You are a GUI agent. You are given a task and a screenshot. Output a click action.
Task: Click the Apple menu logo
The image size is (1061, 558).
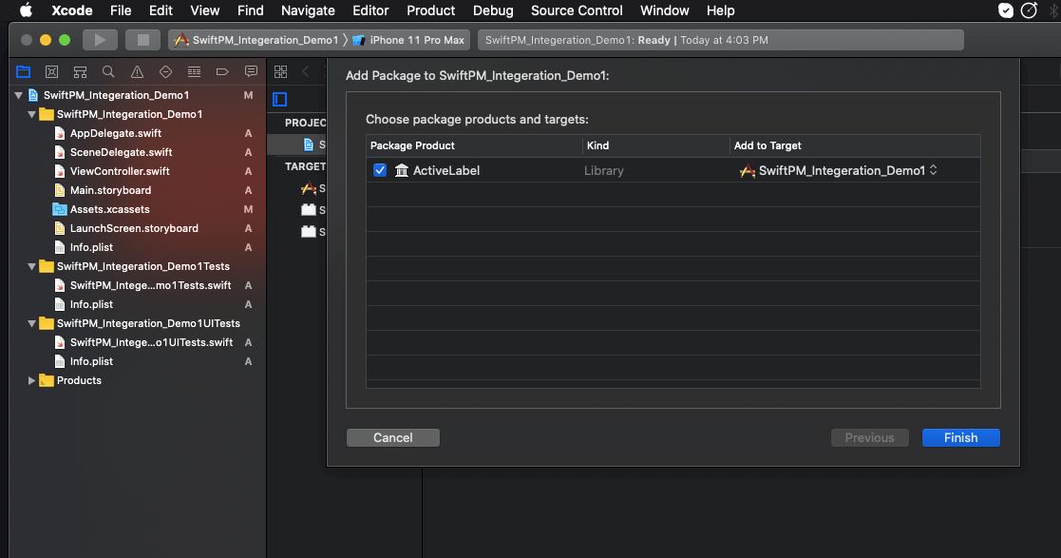pos(26,10)
